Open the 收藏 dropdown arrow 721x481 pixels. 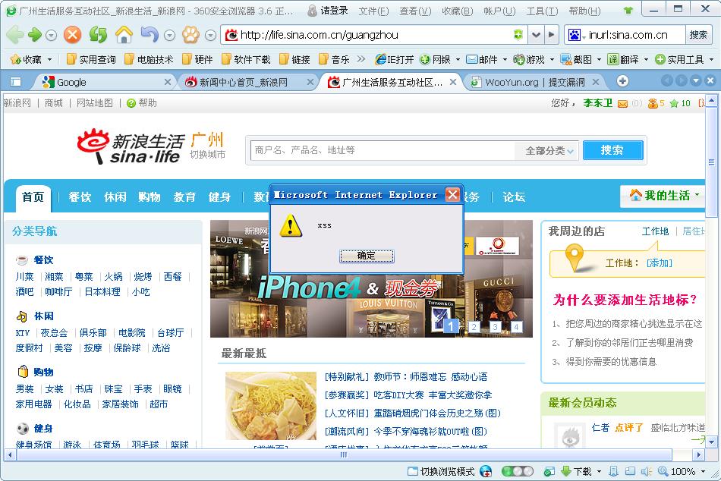pyautogui.click(x=49, y=60)
